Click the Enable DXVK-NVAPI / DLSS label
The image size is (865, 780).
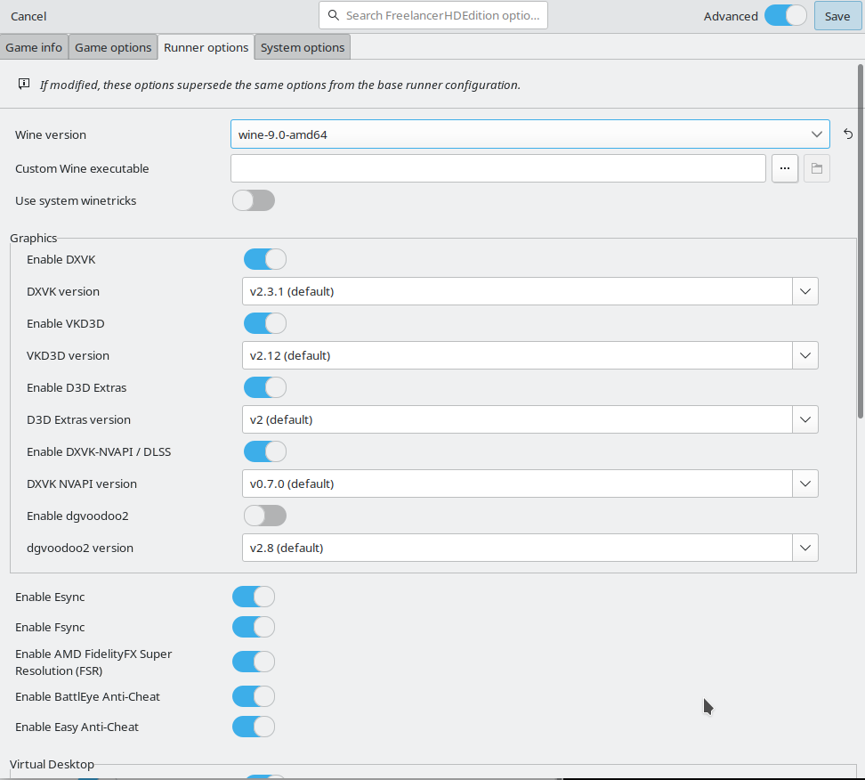click(x=99, y=451)
